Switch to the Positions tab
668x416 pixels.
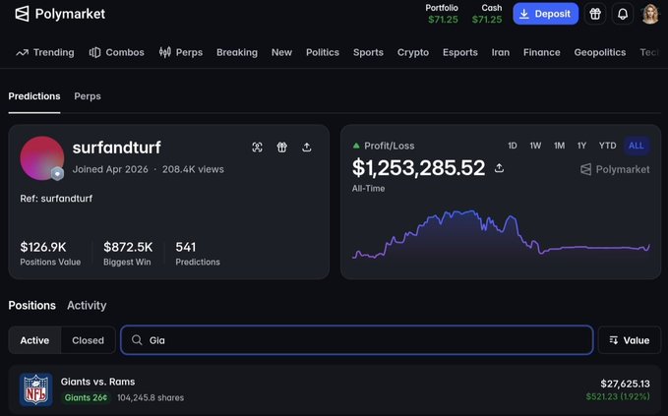pos(31,305)
